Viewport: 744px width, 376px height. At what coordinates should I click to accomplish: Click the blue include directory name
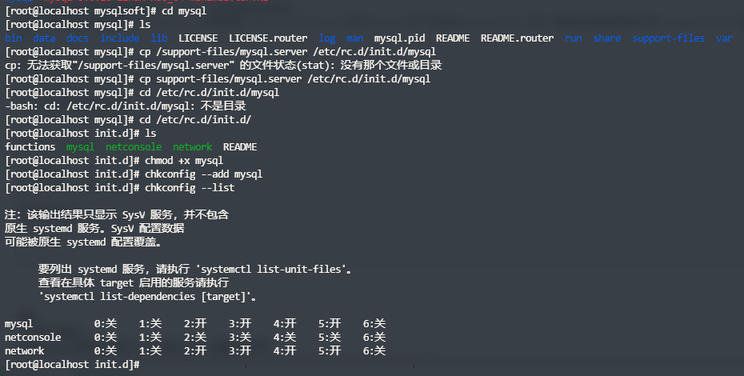click(x=119, y=38)
